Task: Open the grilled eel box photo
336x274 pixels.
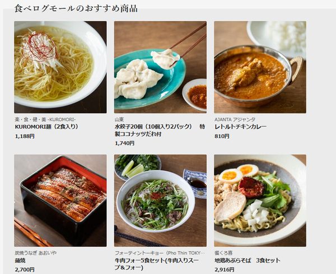Action: coord(60,200)
